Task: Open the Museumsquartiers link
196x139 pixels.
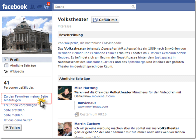Action: 100,62
